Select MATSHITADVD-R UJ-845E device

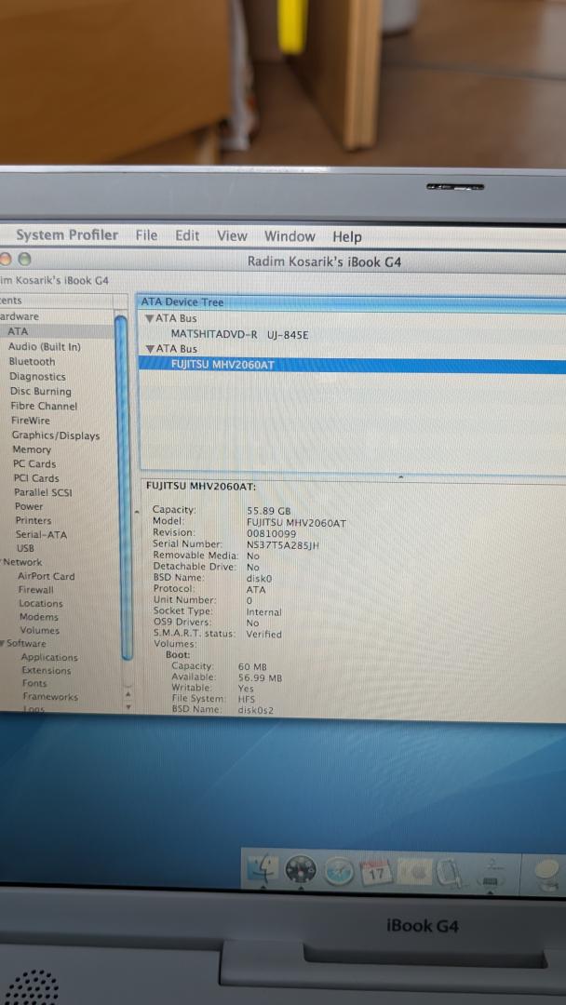point(239,334)
